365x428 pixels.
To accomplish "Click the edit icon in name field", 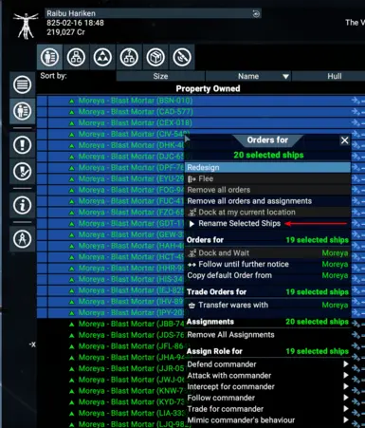I will pyautogui.click(x=256, y=13).
